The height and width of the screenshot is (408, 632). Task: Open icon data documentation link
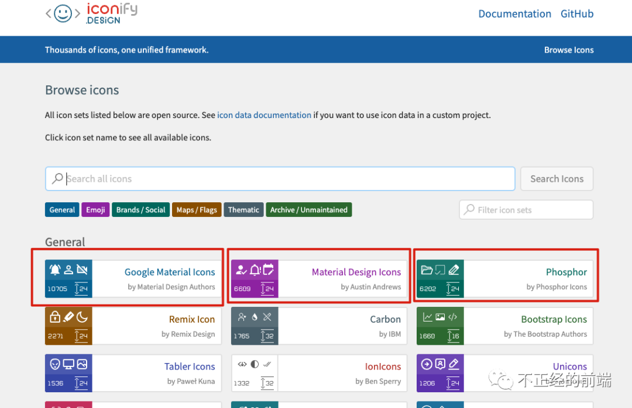(264, 115)
